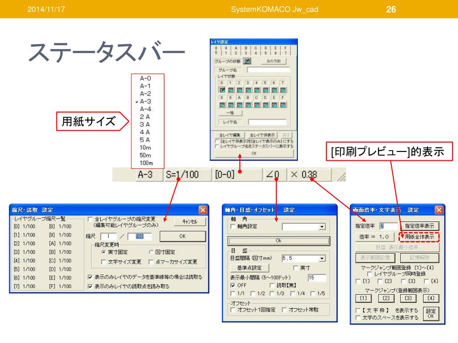Click the layer 0 state icon
Viewport: 458px width, 343px height.
(221, 90)
